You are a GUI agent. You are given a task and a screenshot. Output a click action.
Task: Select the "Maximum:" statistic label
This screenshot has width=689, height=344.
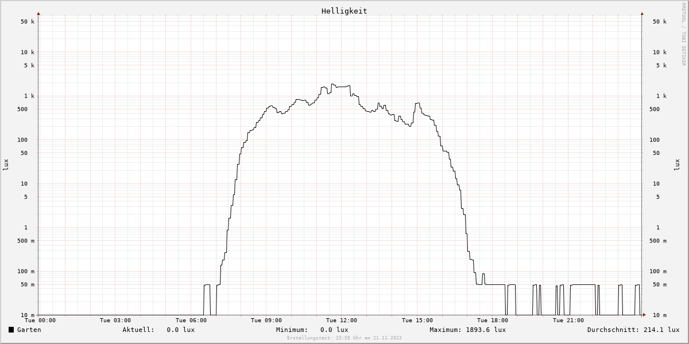[x=446, y=330]
